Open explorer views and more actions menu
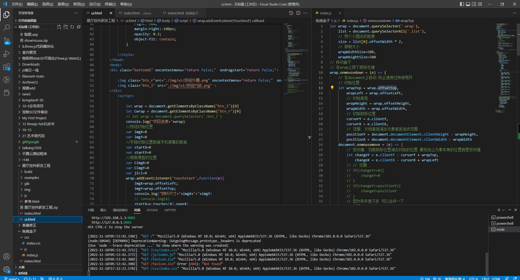 (76, 13)
